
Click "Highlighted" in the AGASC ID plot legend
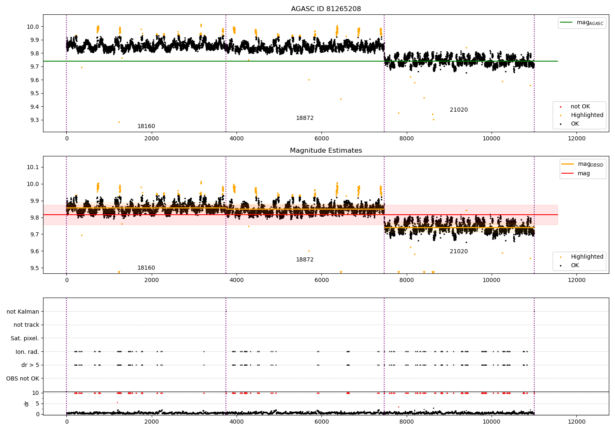click(x=587, y=115)
